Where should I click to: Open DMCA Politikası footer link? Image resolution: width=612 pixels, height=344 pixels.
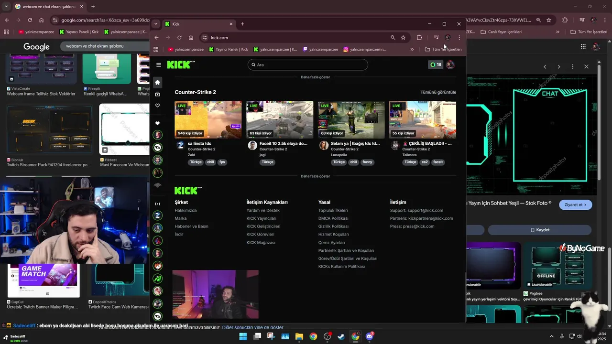[333, 218]
